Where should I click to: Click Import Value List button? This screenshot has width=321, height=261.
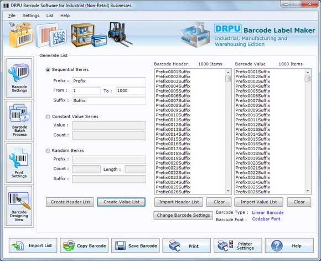(x=258, y=202)
